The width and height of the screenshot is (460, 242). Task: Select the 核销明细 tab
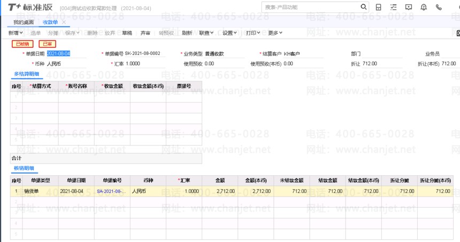click(x=25, y=169)
